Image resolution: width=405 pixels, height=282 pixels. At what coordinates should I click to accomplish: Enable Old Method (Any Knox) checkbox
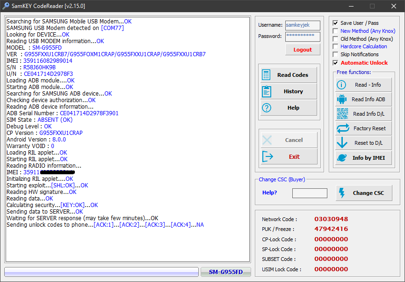point(335,39)
